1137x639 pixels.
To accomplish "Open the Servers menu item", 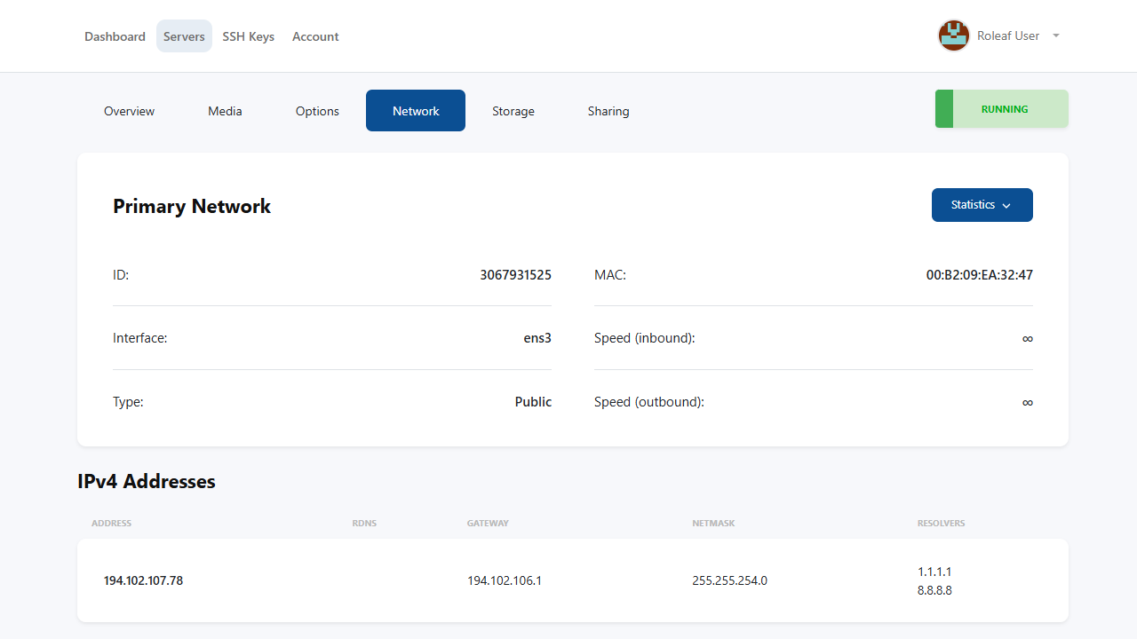I will [184, 36].
